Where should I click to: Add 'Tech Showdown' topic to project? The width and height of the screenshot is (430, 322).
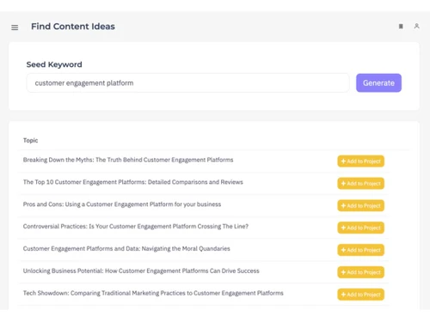coord(360,295)
